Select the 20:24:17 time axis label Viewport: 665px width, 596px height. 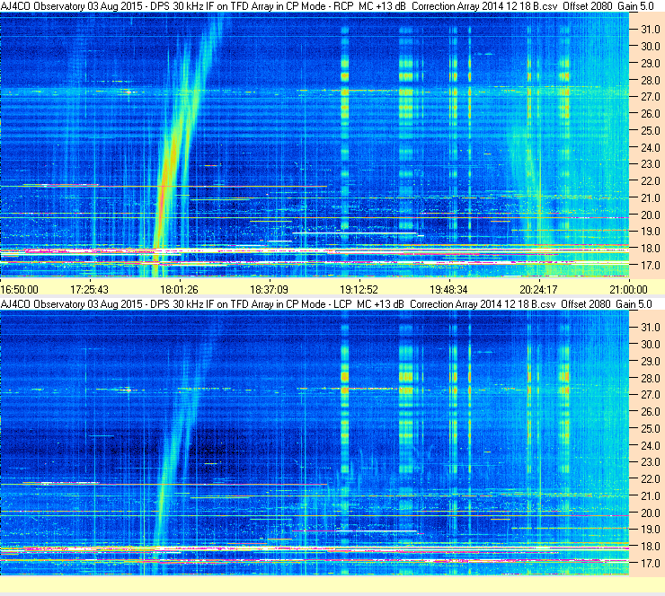(x=538, y=290)
